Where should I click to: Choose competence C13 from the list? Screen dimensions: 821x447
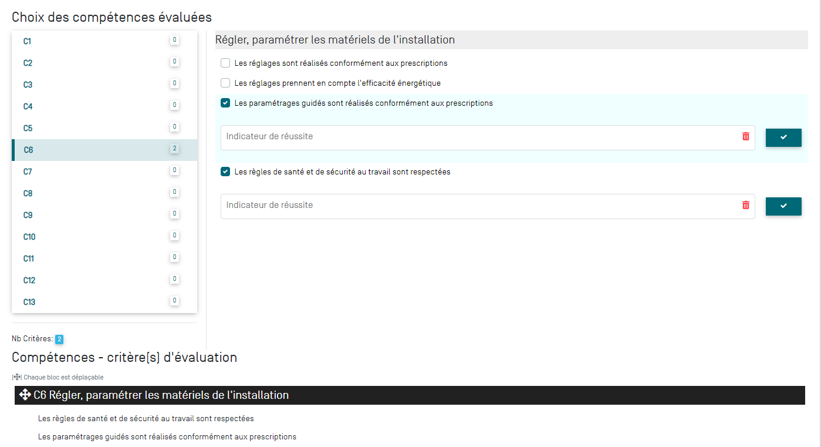point(29,302)
